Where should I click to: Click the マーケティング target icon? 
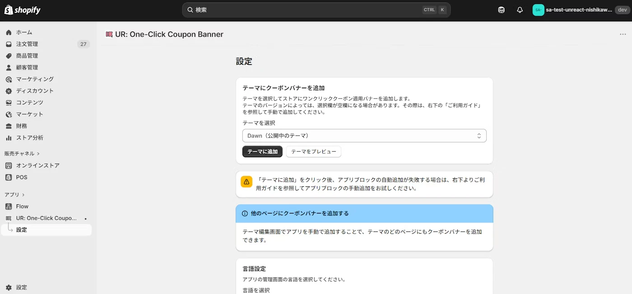point(9,79)
